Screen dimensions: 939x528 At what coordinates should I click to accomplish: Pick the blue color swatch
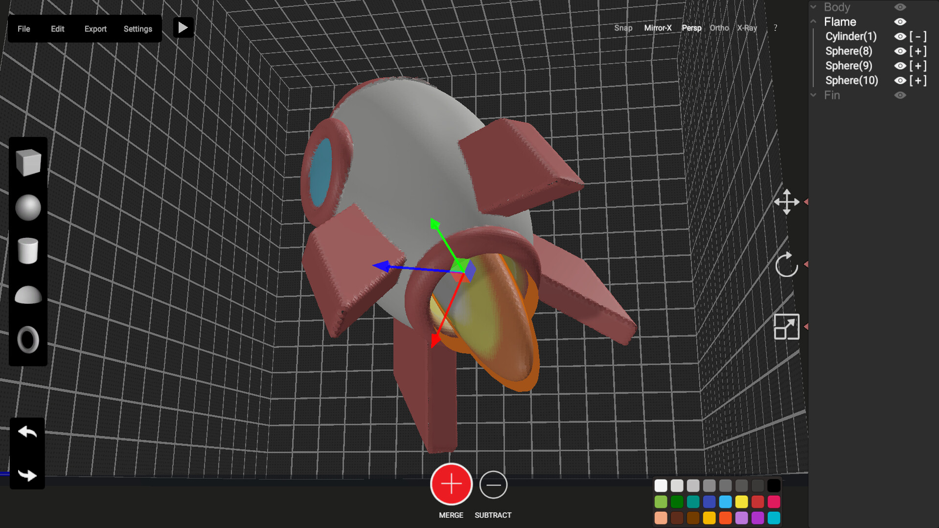tap(709, 502)
